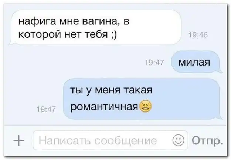231x160 pixels.
Task: Tap the laughing emoji after романтичная
Action: pos(145,107)
